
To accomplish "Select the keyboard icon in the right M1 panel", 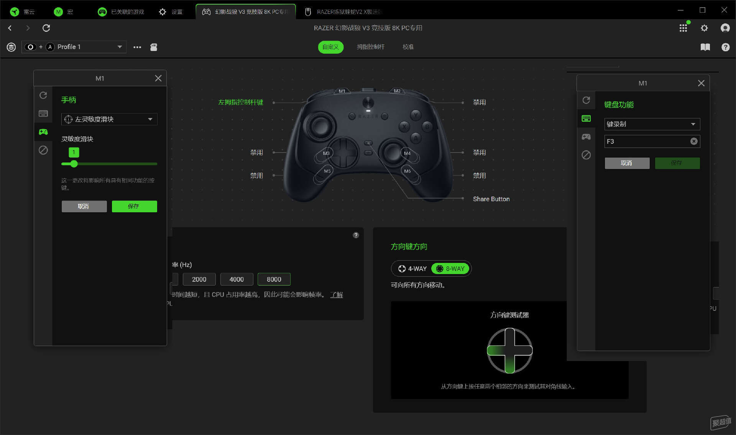I will tap(586, 118).
